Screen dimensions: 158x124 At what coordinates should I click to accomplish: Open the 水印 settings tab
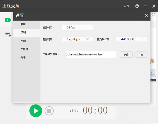(23, 41)
